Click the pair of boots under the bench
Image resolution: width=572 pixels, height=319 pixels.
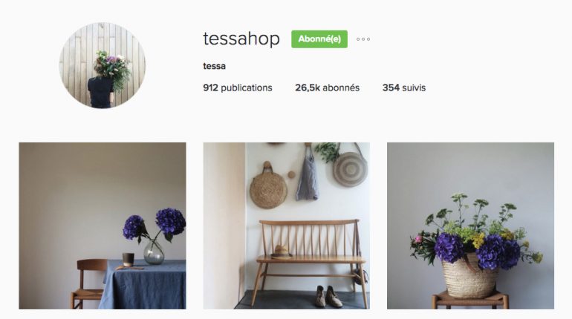coord(326,297)
